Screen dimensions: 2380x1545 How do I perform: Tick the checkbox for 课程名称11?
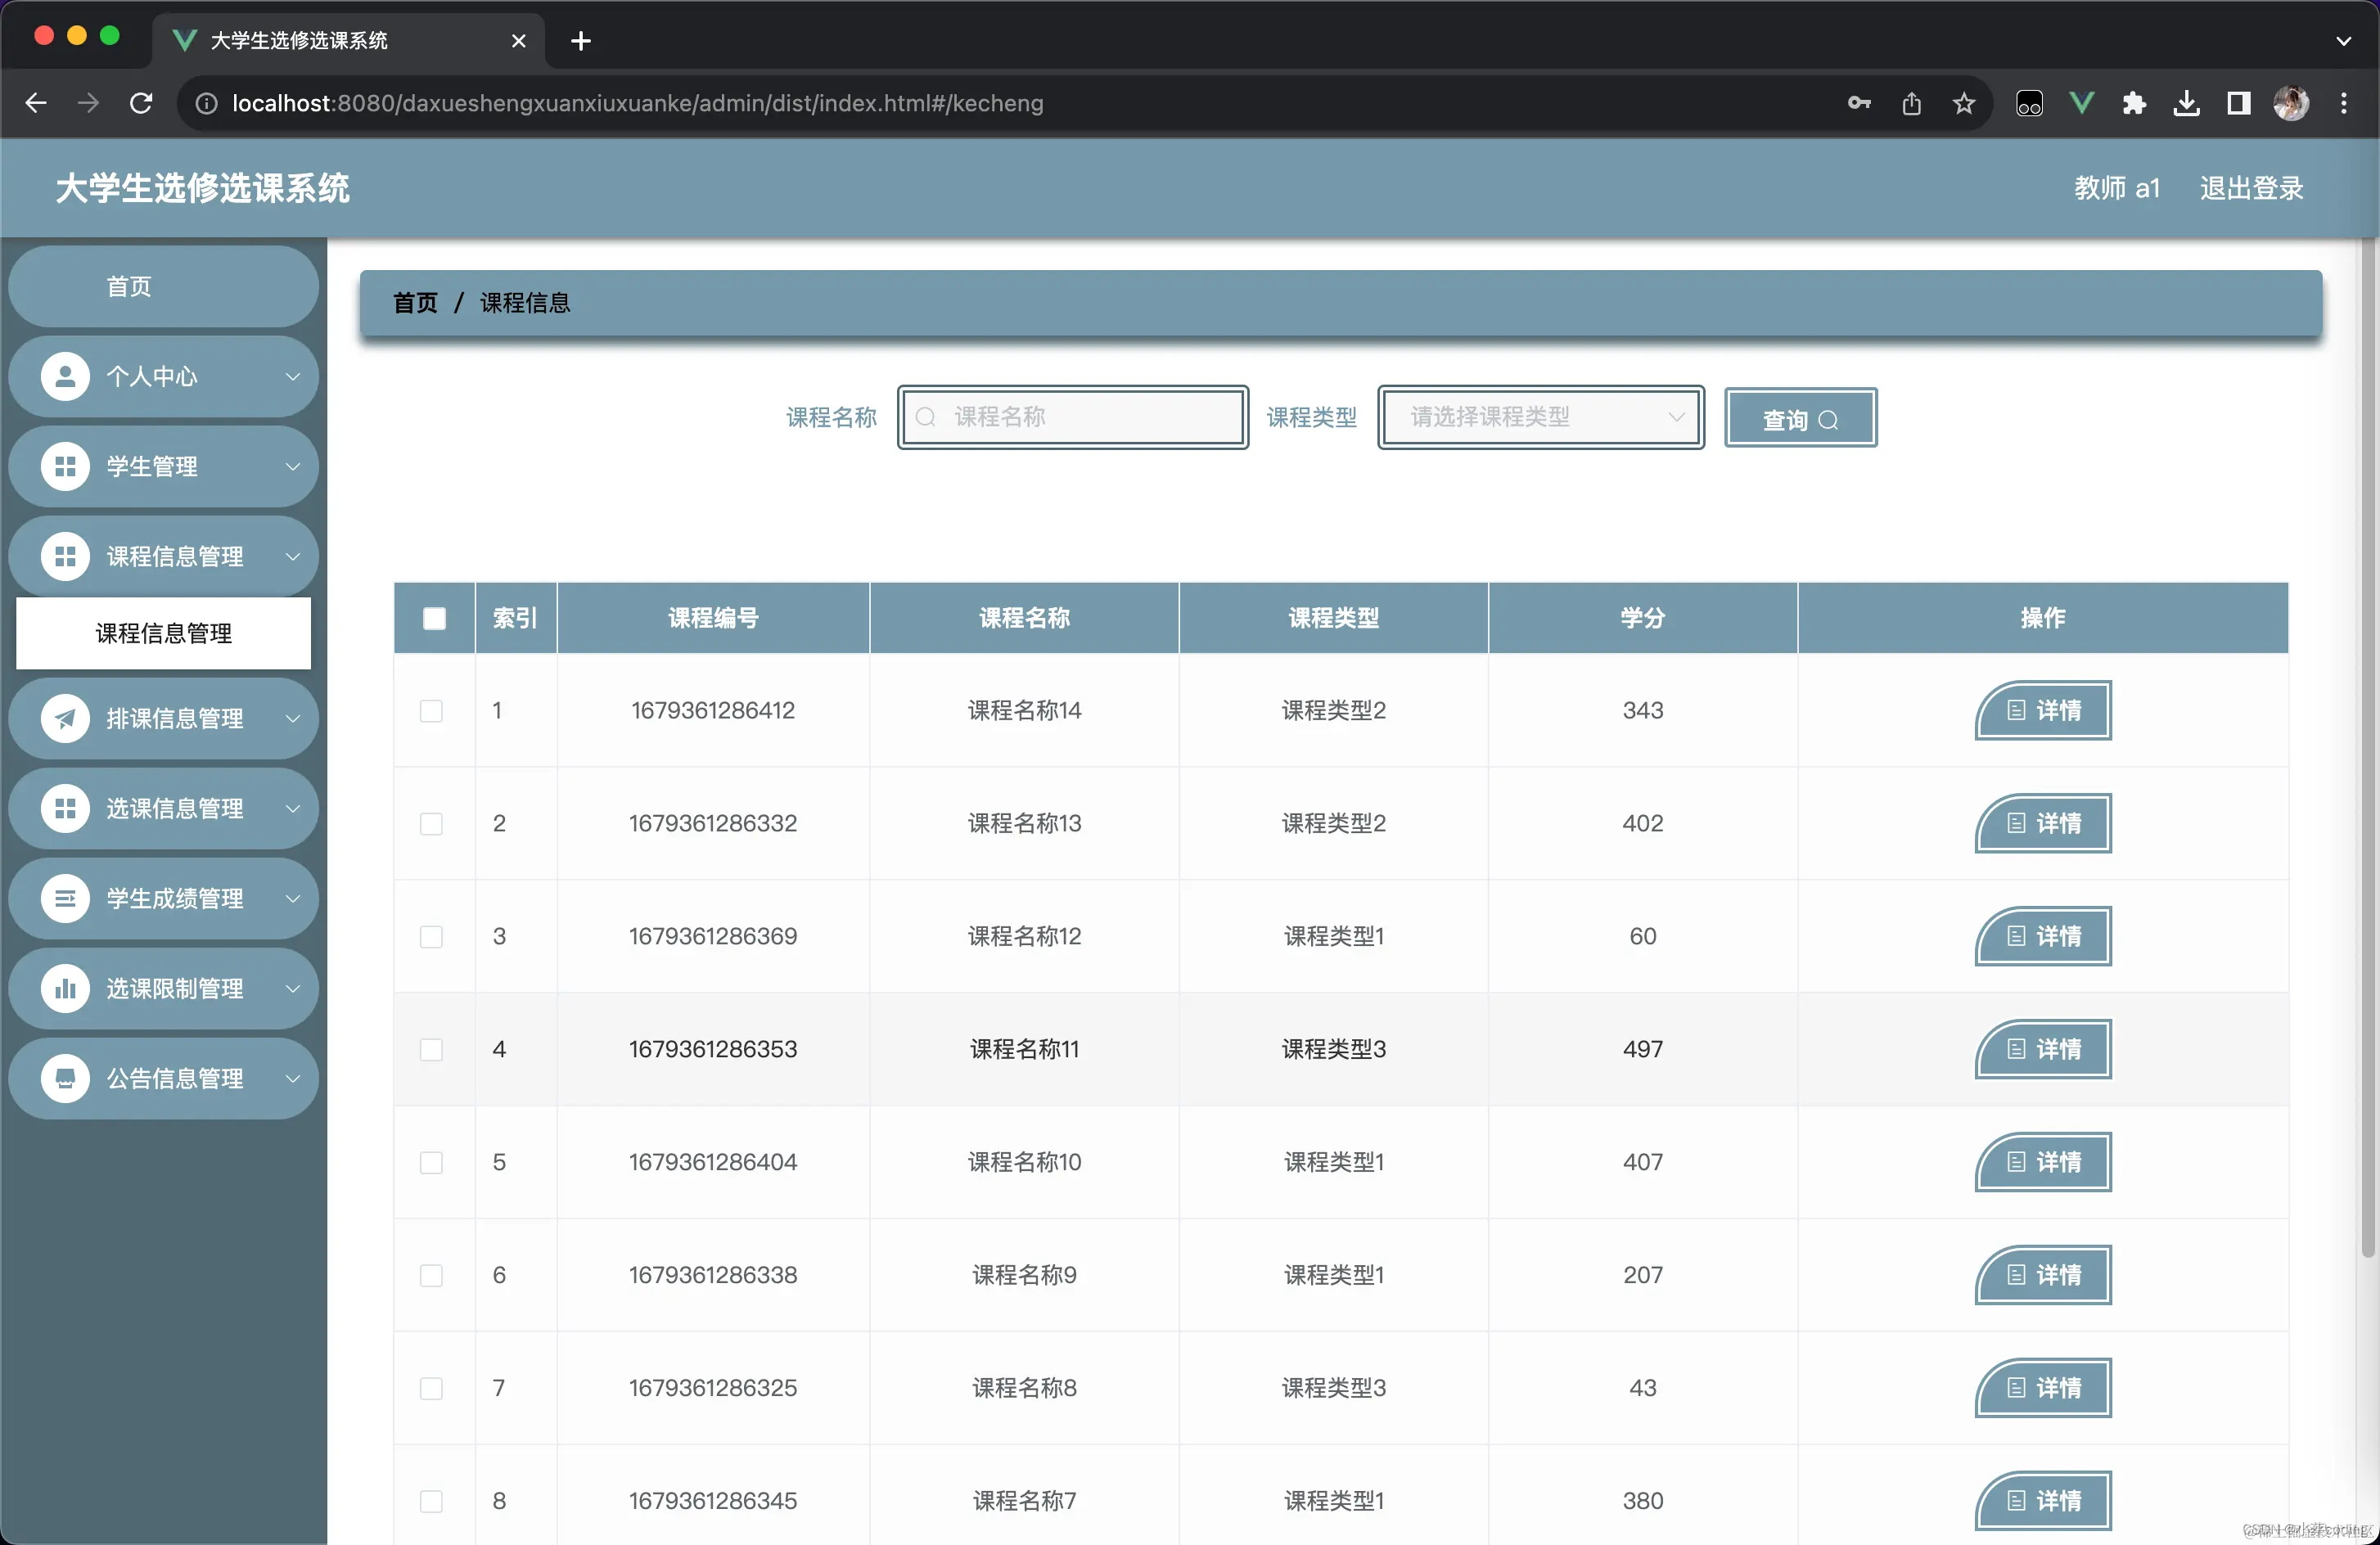(x=431, y=1050)
